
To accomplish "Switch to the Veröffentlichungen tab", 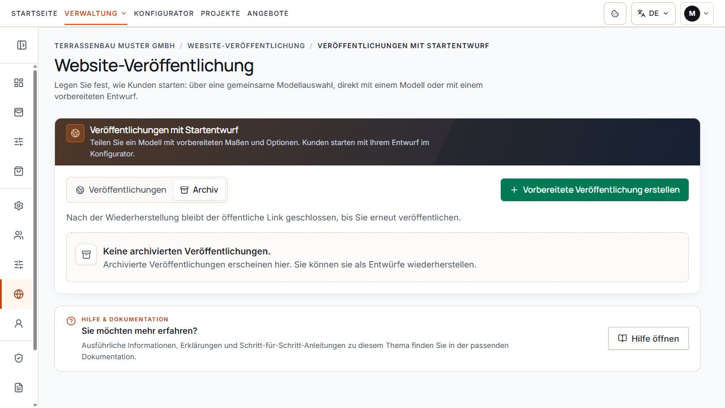I will tap(121, 190).
